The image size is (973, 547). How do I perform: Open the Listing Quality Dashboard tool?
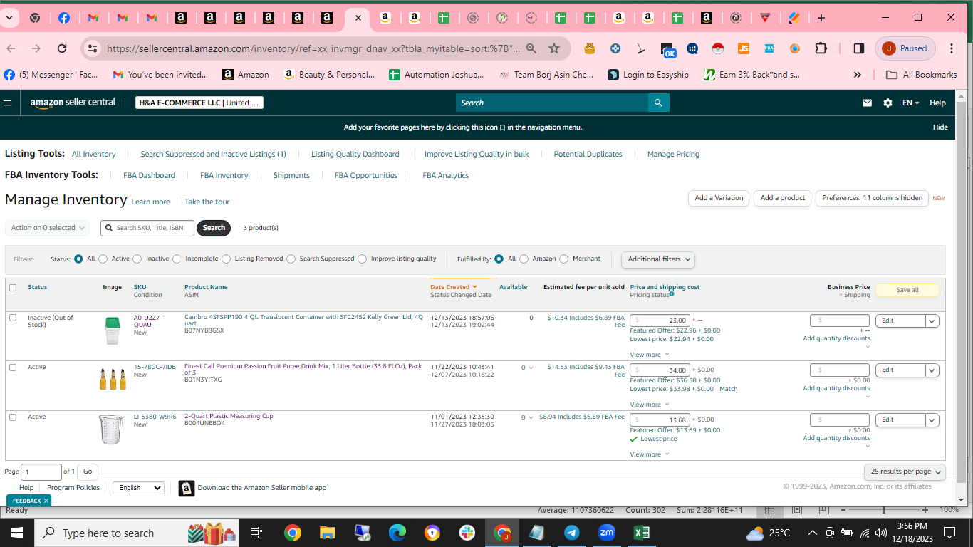click(355, 154)
